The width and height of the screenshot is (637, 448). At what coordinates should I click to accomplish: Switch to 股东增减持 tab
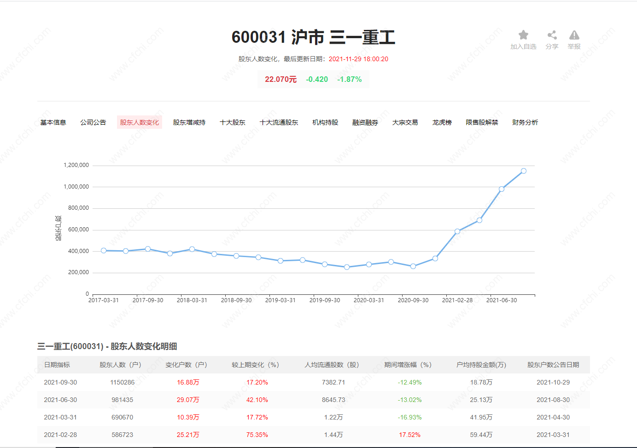[189, 122]
